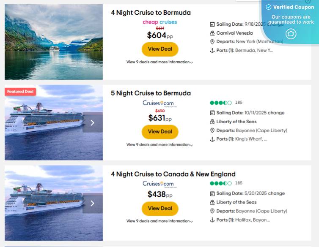The image size is (319, 247).
Task: Open the fjord cruise thumbnail image
Action: coord(54,42)
